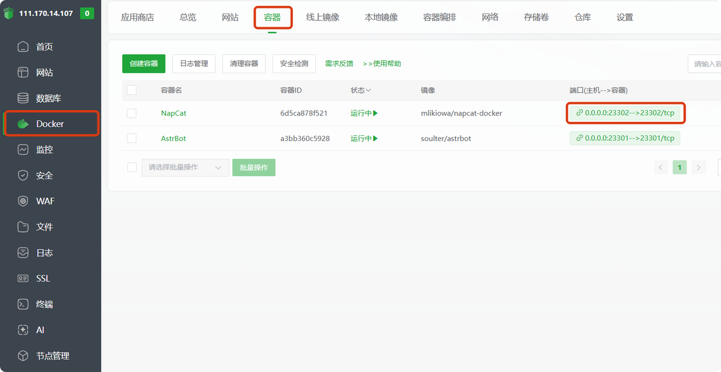The height and width of the screenshot is (372, 721).
Task: Switch to 设置 tab
Action: coord(625,17)
